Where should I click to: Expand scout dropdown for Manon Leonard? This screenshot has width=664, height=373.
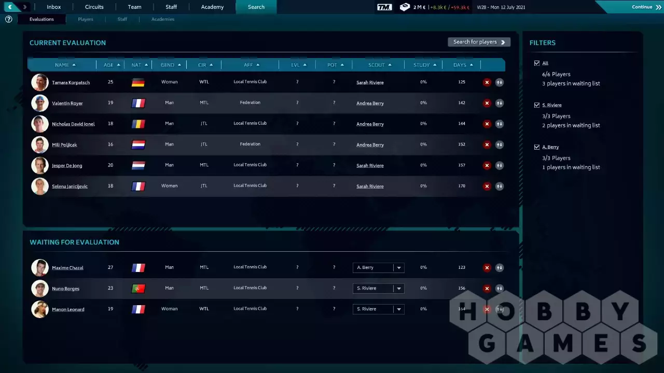(398, 309)
